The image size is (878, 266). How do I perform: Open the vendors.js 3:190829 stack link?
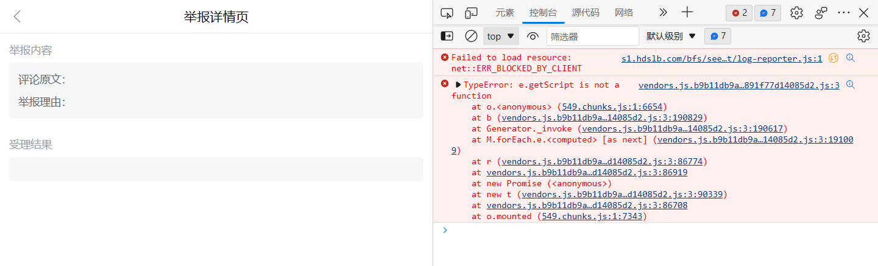(x=603, y=117)
